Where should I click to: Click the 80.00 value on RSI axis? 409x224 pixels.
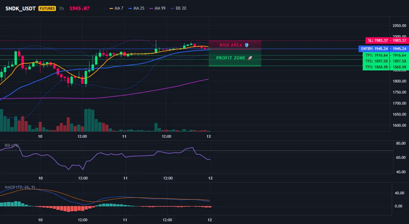(x=401, y=143)
